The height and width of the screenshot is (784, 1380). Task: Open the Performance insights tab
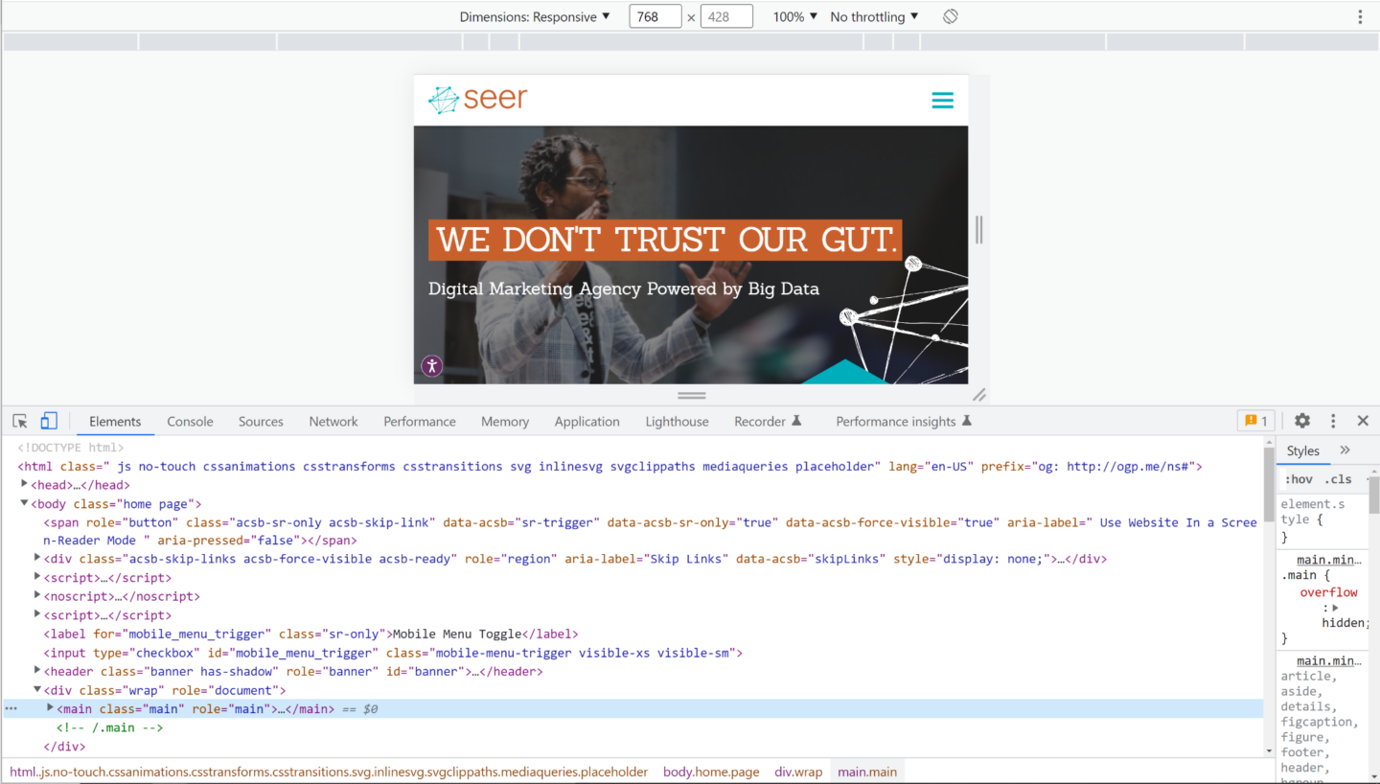pyautogui.click(x=903, y=422)
